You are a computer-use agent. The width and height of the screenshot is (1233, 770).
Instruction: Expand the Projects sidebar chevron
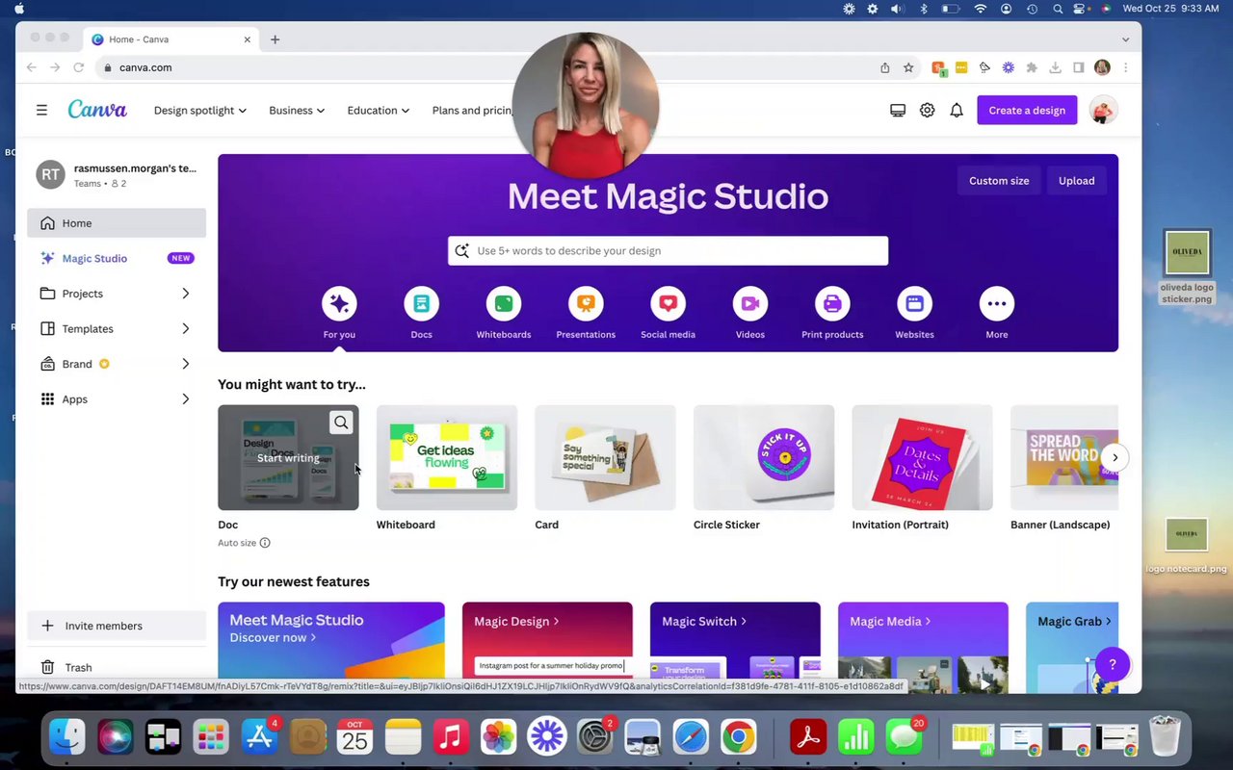(x=186, y=294)
